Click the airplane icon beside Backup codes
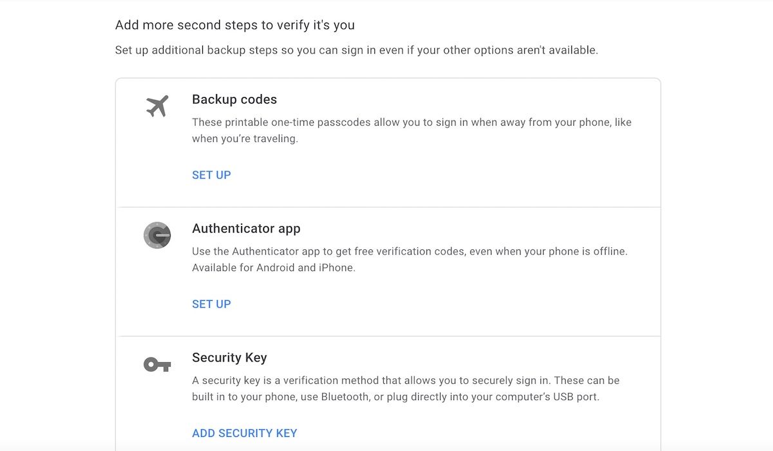The height and width of the screenshot is (451, 773). coord(157,106)
